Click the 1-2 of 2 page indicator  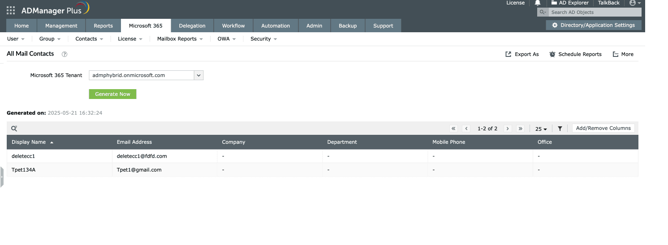click(487, 129)
